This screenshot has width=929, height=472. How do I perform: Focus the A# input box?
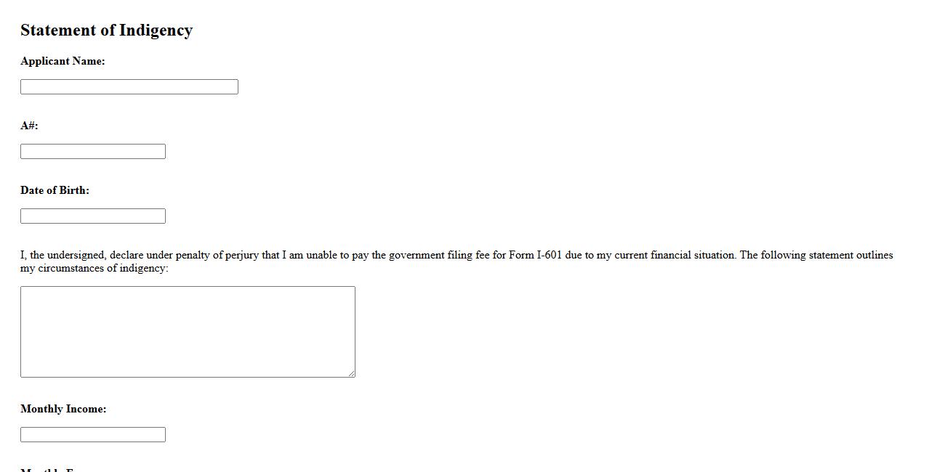tap(93, 152)
